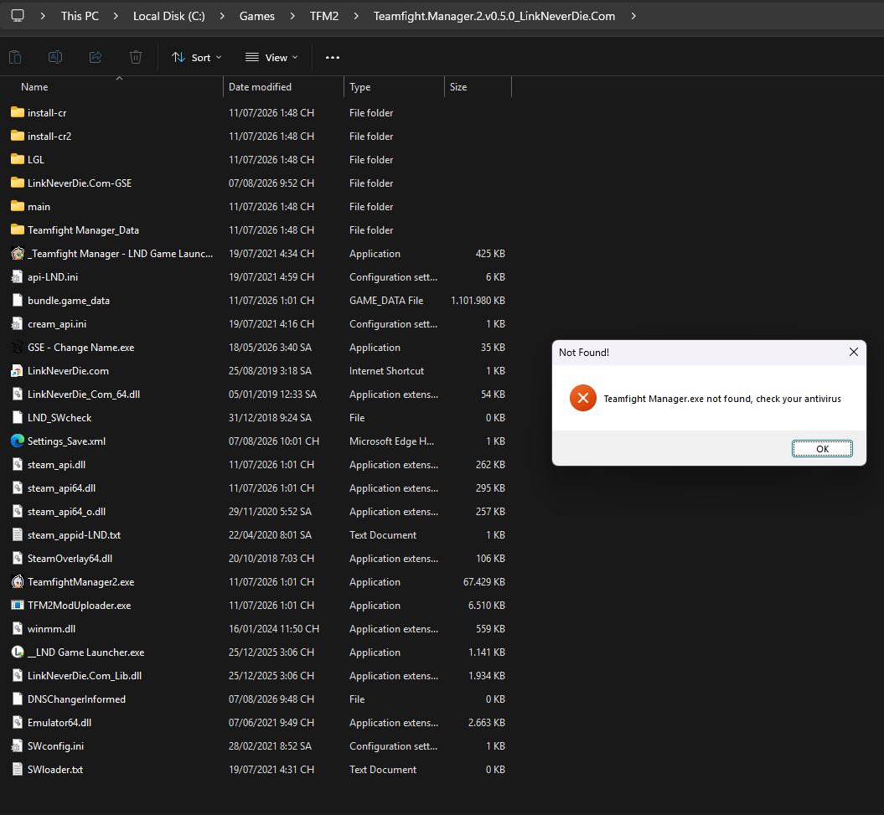Select the steam_api64_o.dll file name
The image size is (884, 815).
66,512
